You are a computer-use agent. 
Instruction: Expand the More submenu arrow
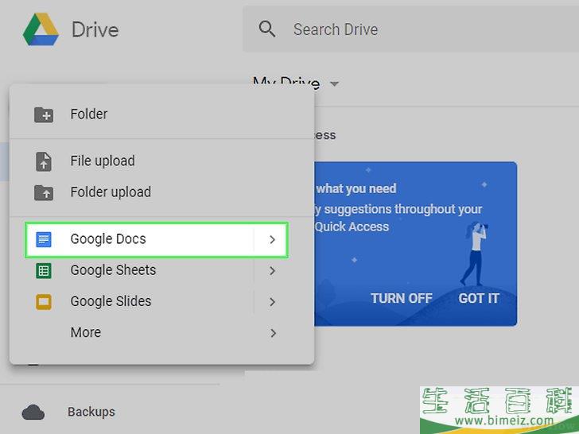click(x=274, y=333)
